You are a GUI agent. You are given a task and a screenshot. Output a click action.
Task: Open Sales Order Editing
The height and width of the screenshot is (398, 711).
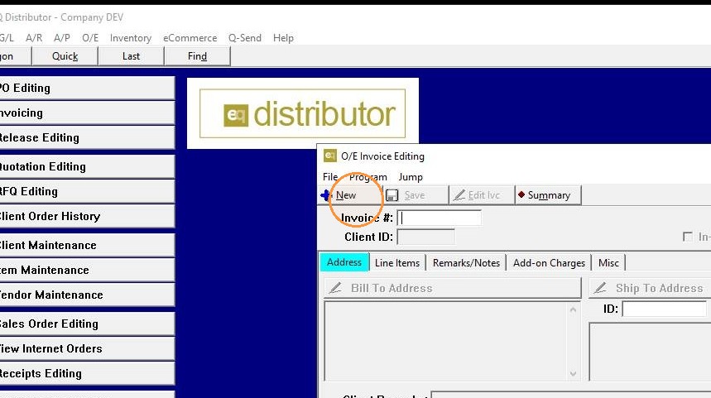pyautogui.click(x=86, y=324)
